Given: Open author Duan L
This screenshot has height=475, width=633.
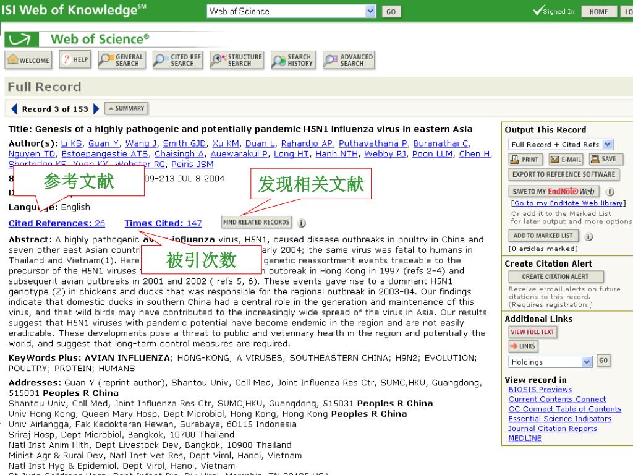Looking at the screenshot, I should click(x=260, y=143).
